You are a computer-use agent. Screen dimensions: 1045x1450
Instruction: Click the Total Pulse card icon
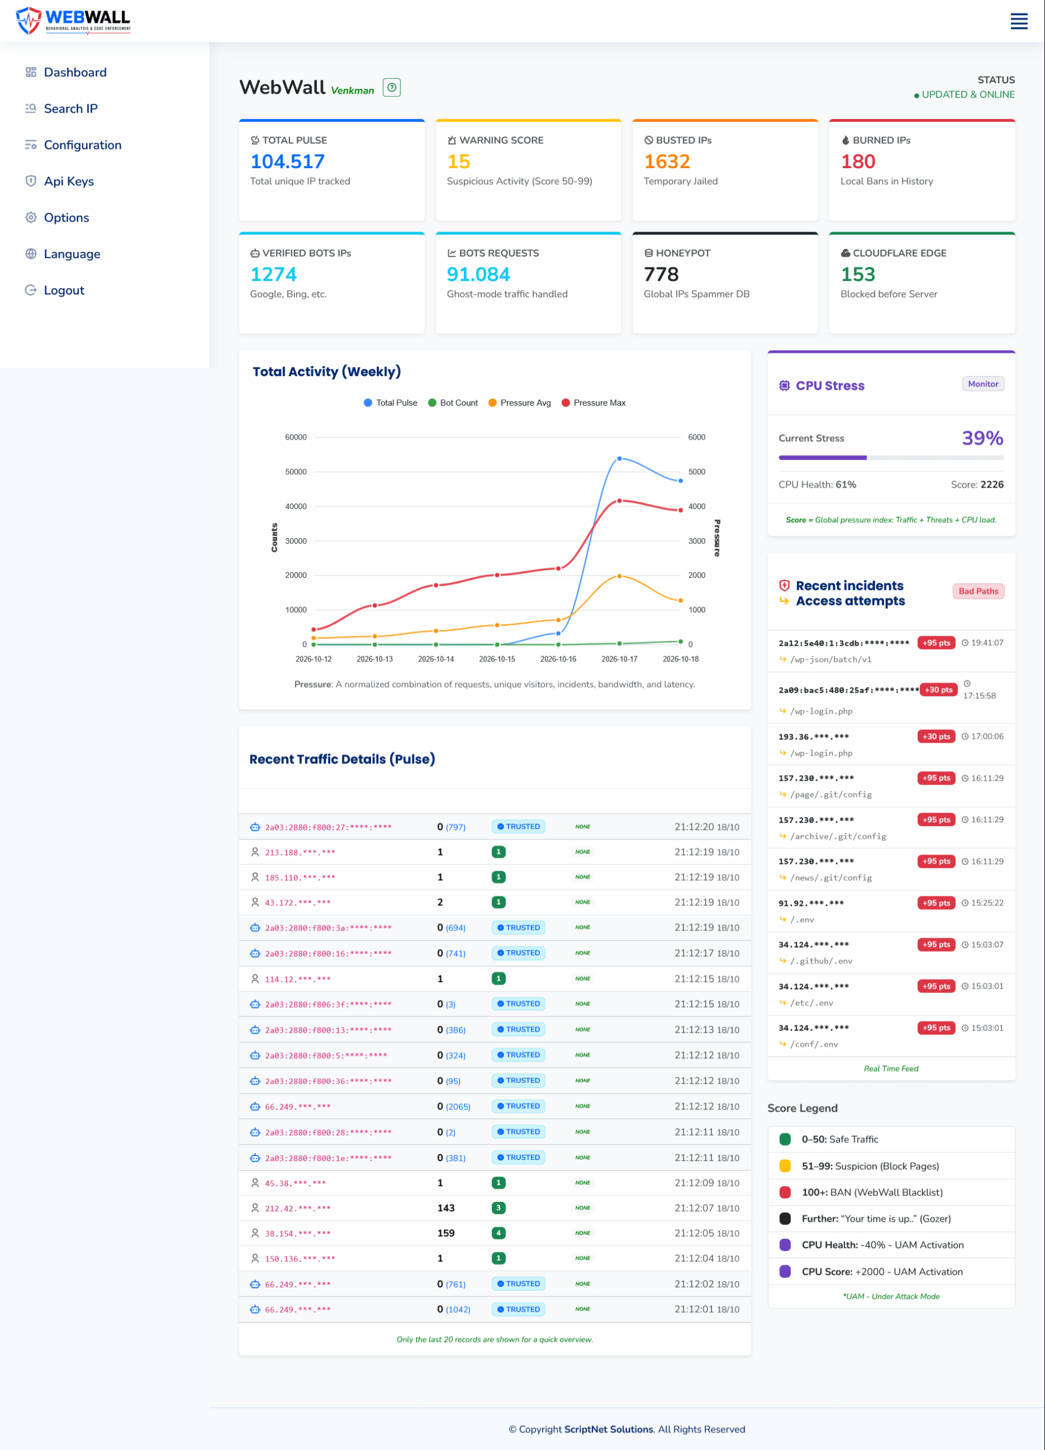(x=255, y=140)
